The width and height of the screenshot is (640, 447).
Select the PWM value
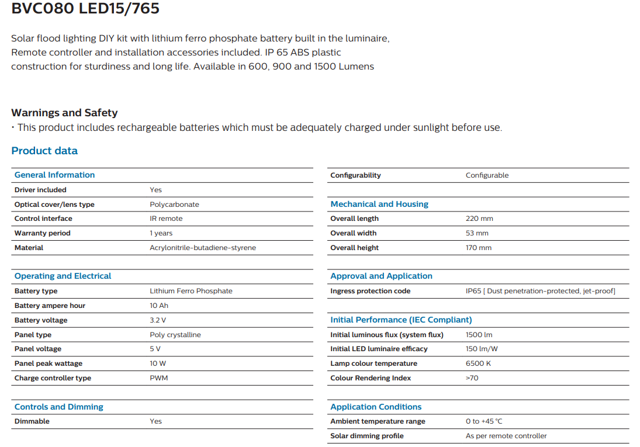point(158,378)
